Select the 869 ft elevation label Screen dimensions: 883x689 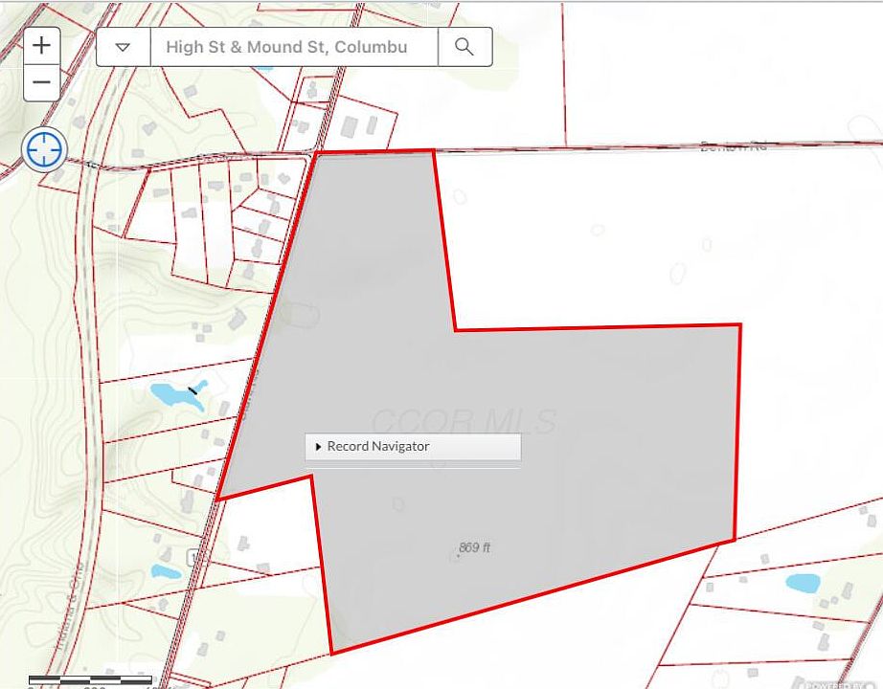pyautogui.click(x=474, y=547)
